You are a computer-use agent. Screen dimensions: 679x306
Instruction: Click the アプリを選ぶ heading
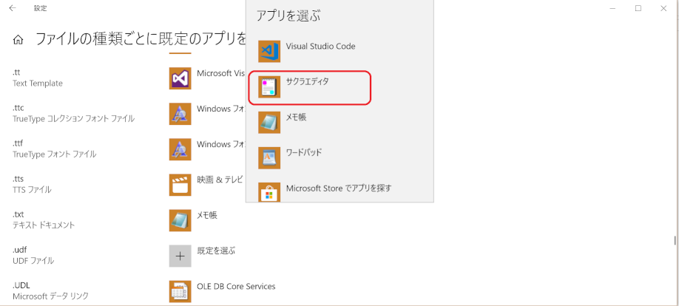pos(288,16)
